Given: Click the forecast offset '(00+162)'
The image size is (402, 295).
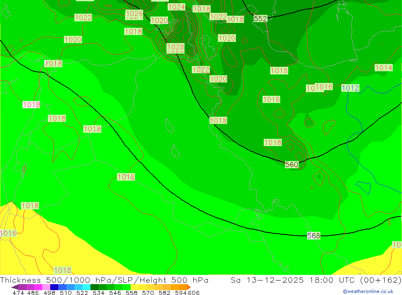Looking at the screenshot, I should 381,280.
